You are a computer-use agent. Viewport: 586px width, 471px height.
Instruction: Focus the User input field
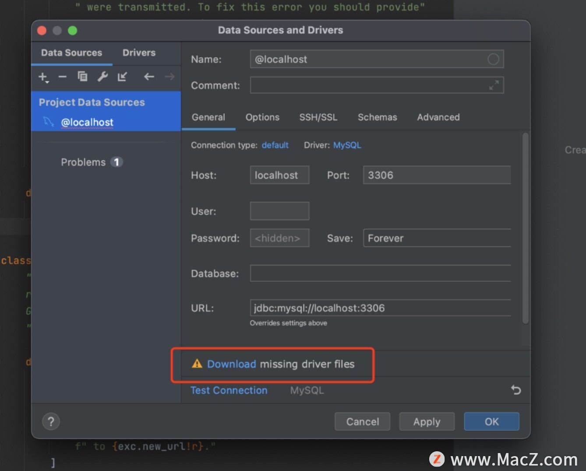279,211
